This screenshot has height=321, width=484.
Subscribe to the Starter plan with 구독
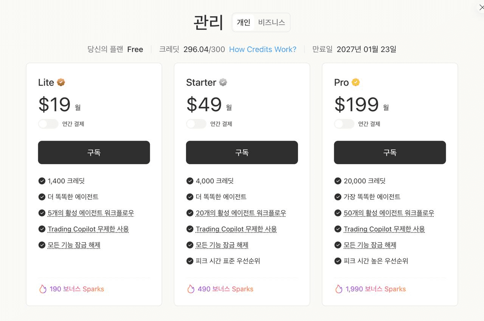click(x=242, y=152)
